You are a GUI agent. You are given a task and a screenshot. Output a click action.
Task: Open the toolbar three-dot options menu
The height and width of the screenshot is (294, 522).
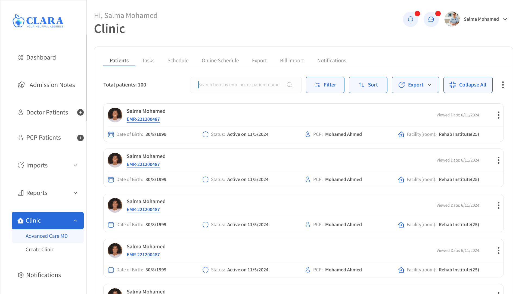[503, 85]
